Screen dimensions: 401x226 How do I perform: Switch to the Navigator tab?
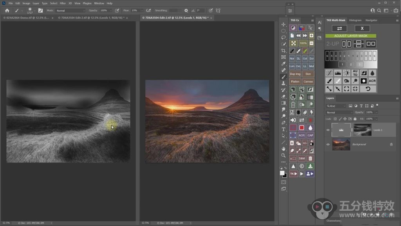(x=371, y=20)
